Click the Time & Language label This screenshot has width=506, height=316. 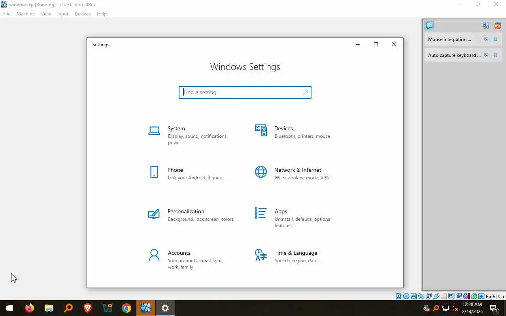point(296,253)
